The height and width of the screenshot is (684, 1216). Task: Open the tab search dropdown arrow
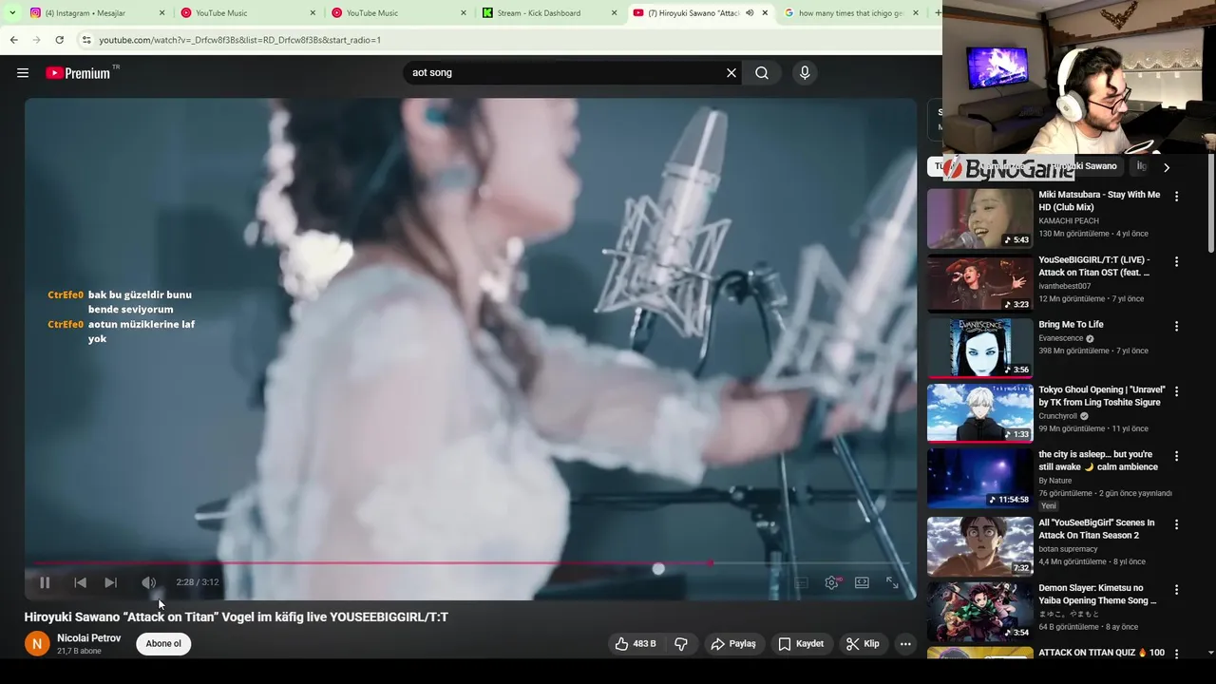[x=12, y=13]
